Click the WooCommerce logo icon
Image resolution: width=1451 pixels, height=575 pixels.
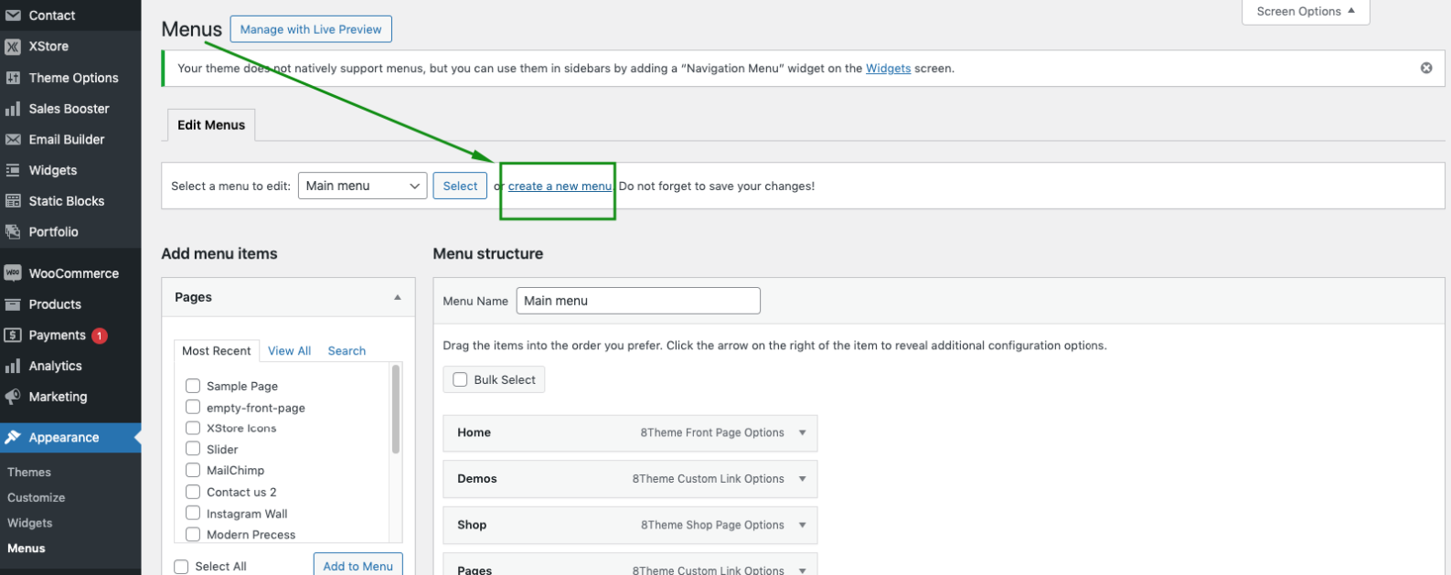click(13, 273)
